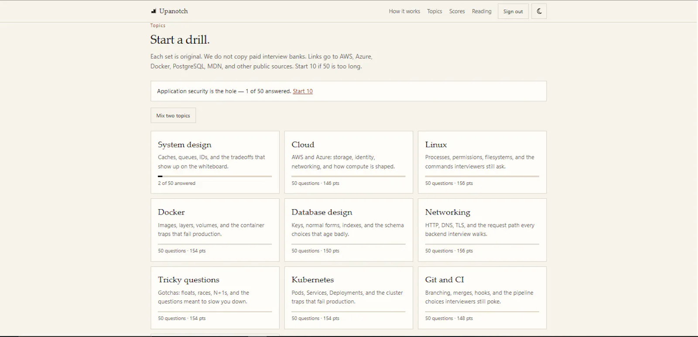The width and height of the screenshot is (698, 337).
Task: Open the Scores page
Action: [x=457, y=11]
